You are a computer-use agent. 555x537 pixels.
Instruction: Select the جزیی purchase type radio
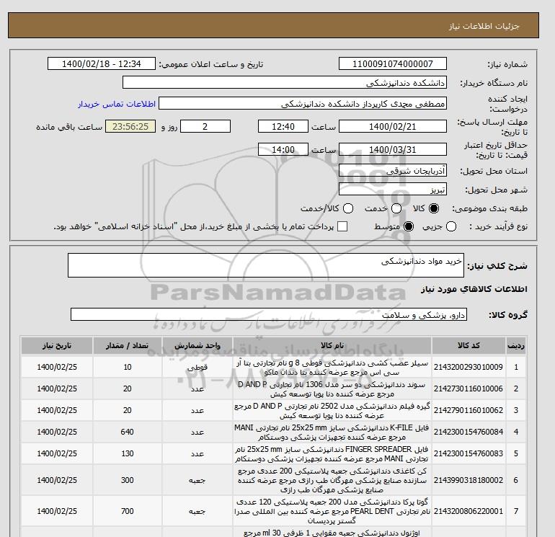(x=451, y=226)
